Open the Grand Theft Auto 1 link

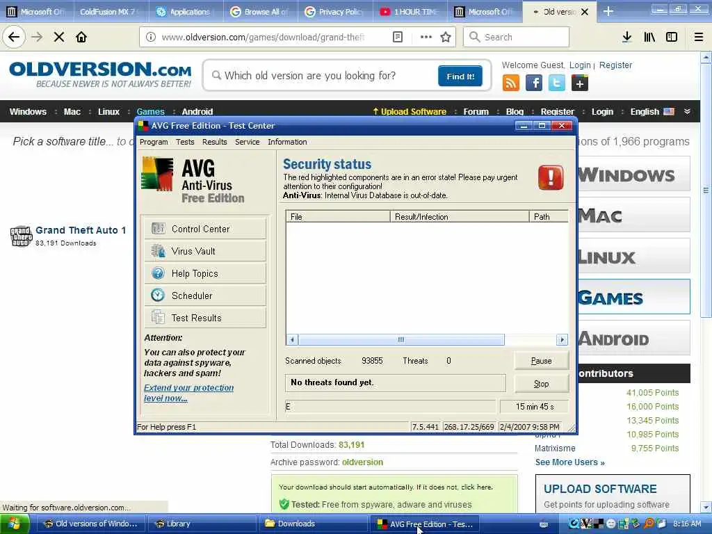[81, 230]
